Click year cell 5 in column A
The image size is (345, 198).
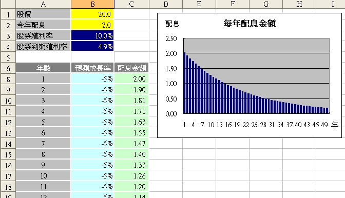(43, 122)
